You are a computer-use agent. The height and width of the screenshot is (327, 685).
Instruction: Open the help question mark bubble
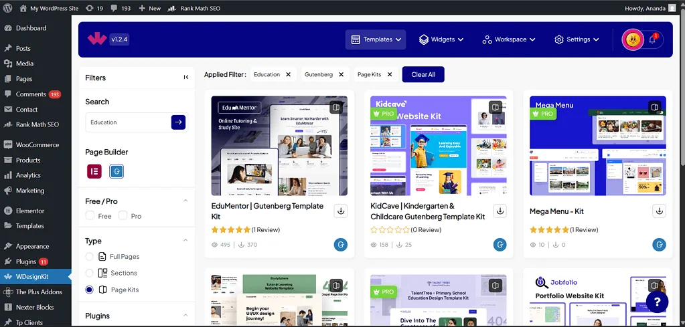657,302
